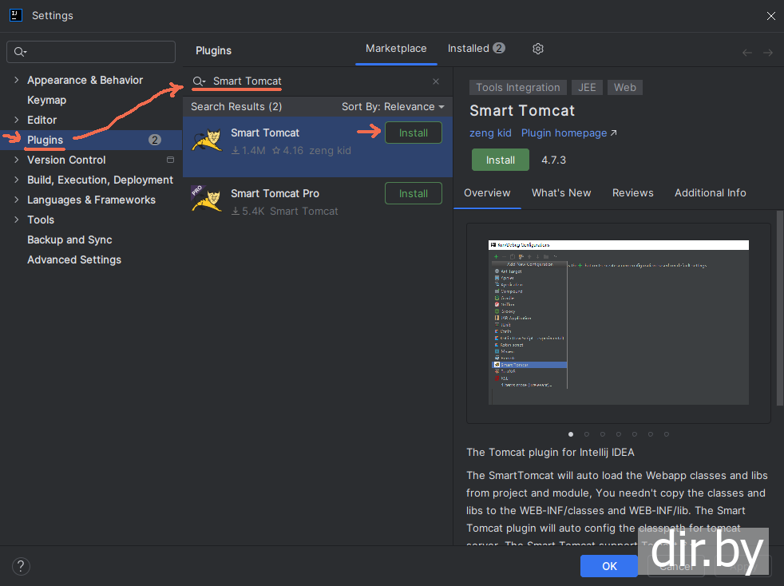Click the plugin description vertical scrollbar

pyautogui.click(x=779, y=307)
